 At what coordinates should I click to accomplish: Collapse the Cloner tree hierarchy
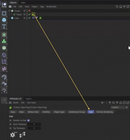point(9,11)
